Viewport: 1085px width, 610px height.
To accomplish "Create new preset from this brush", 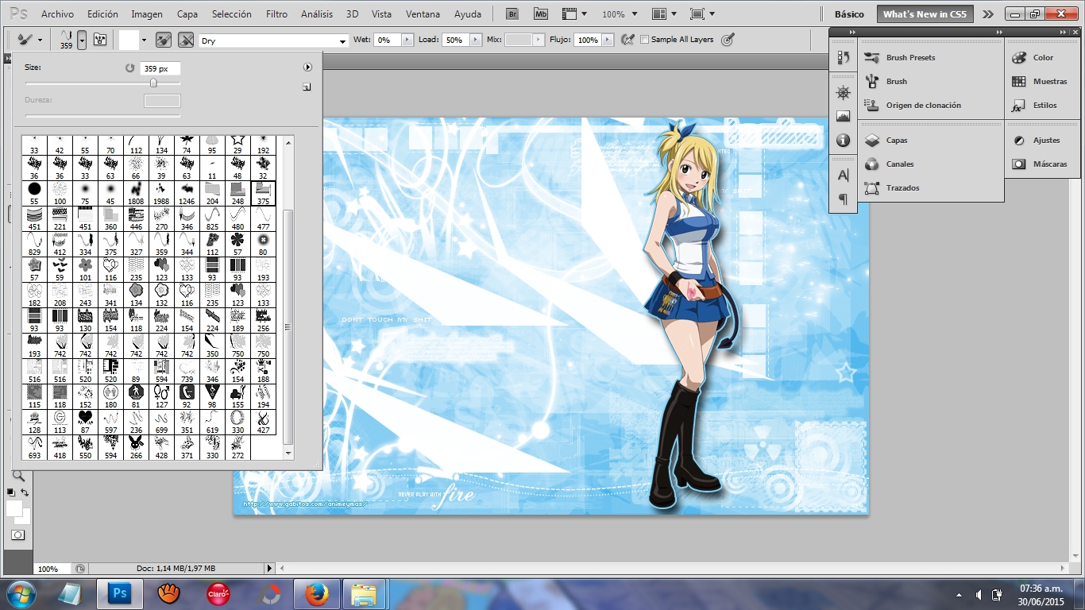I will [307, 87].
